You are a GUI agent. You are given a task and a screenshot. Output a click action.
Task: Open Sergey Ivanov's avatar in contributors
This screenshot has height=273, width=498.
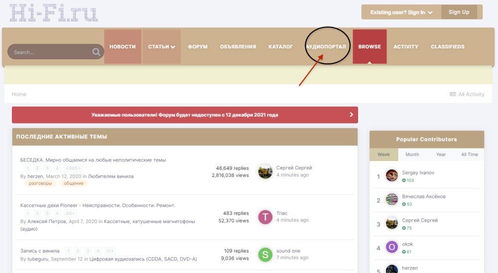tap(392, 176)
